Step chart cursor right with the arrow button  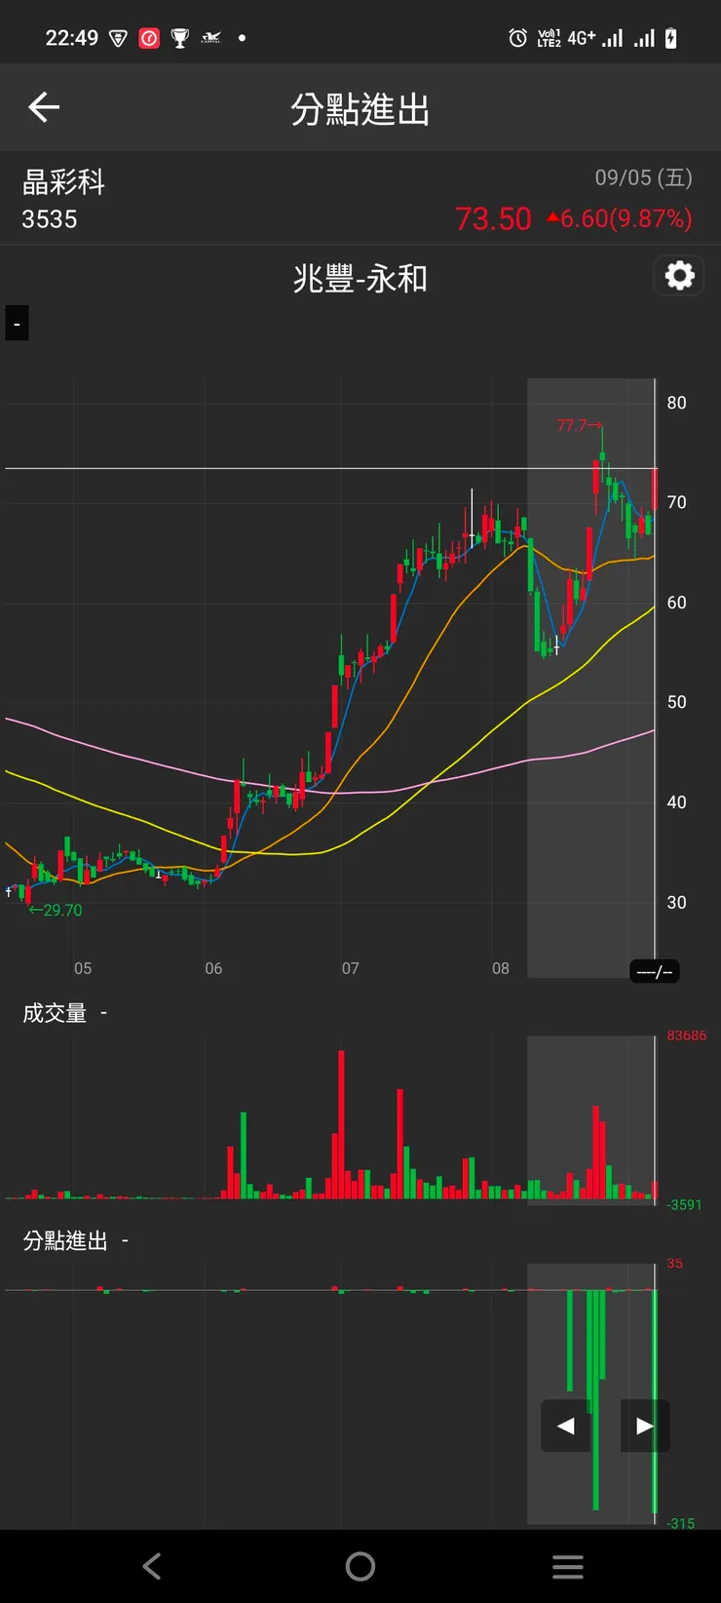coord(644,1426)
